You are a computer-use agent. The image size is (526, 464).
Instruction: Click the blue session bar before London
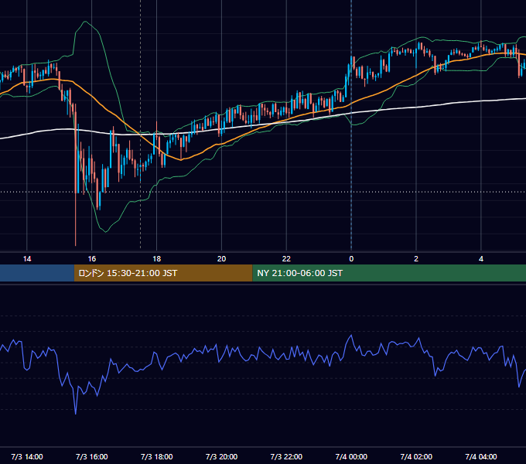[37, 273]
